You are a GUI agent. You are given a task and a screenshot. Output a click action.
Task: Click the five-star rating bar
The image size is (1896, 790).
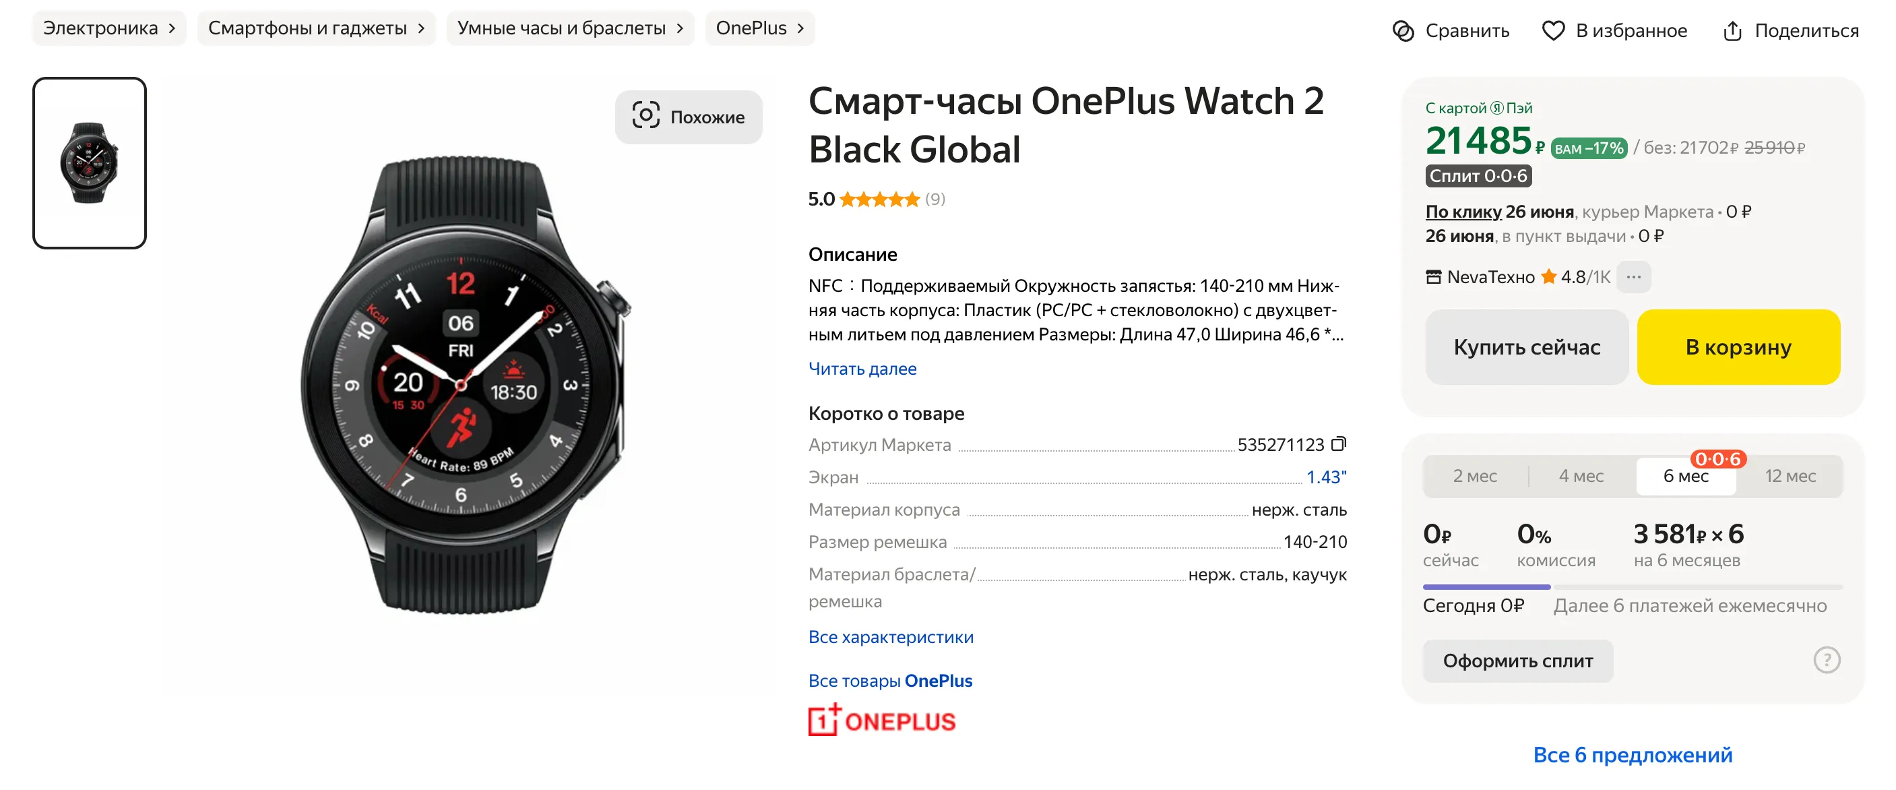tap(879, 199)
